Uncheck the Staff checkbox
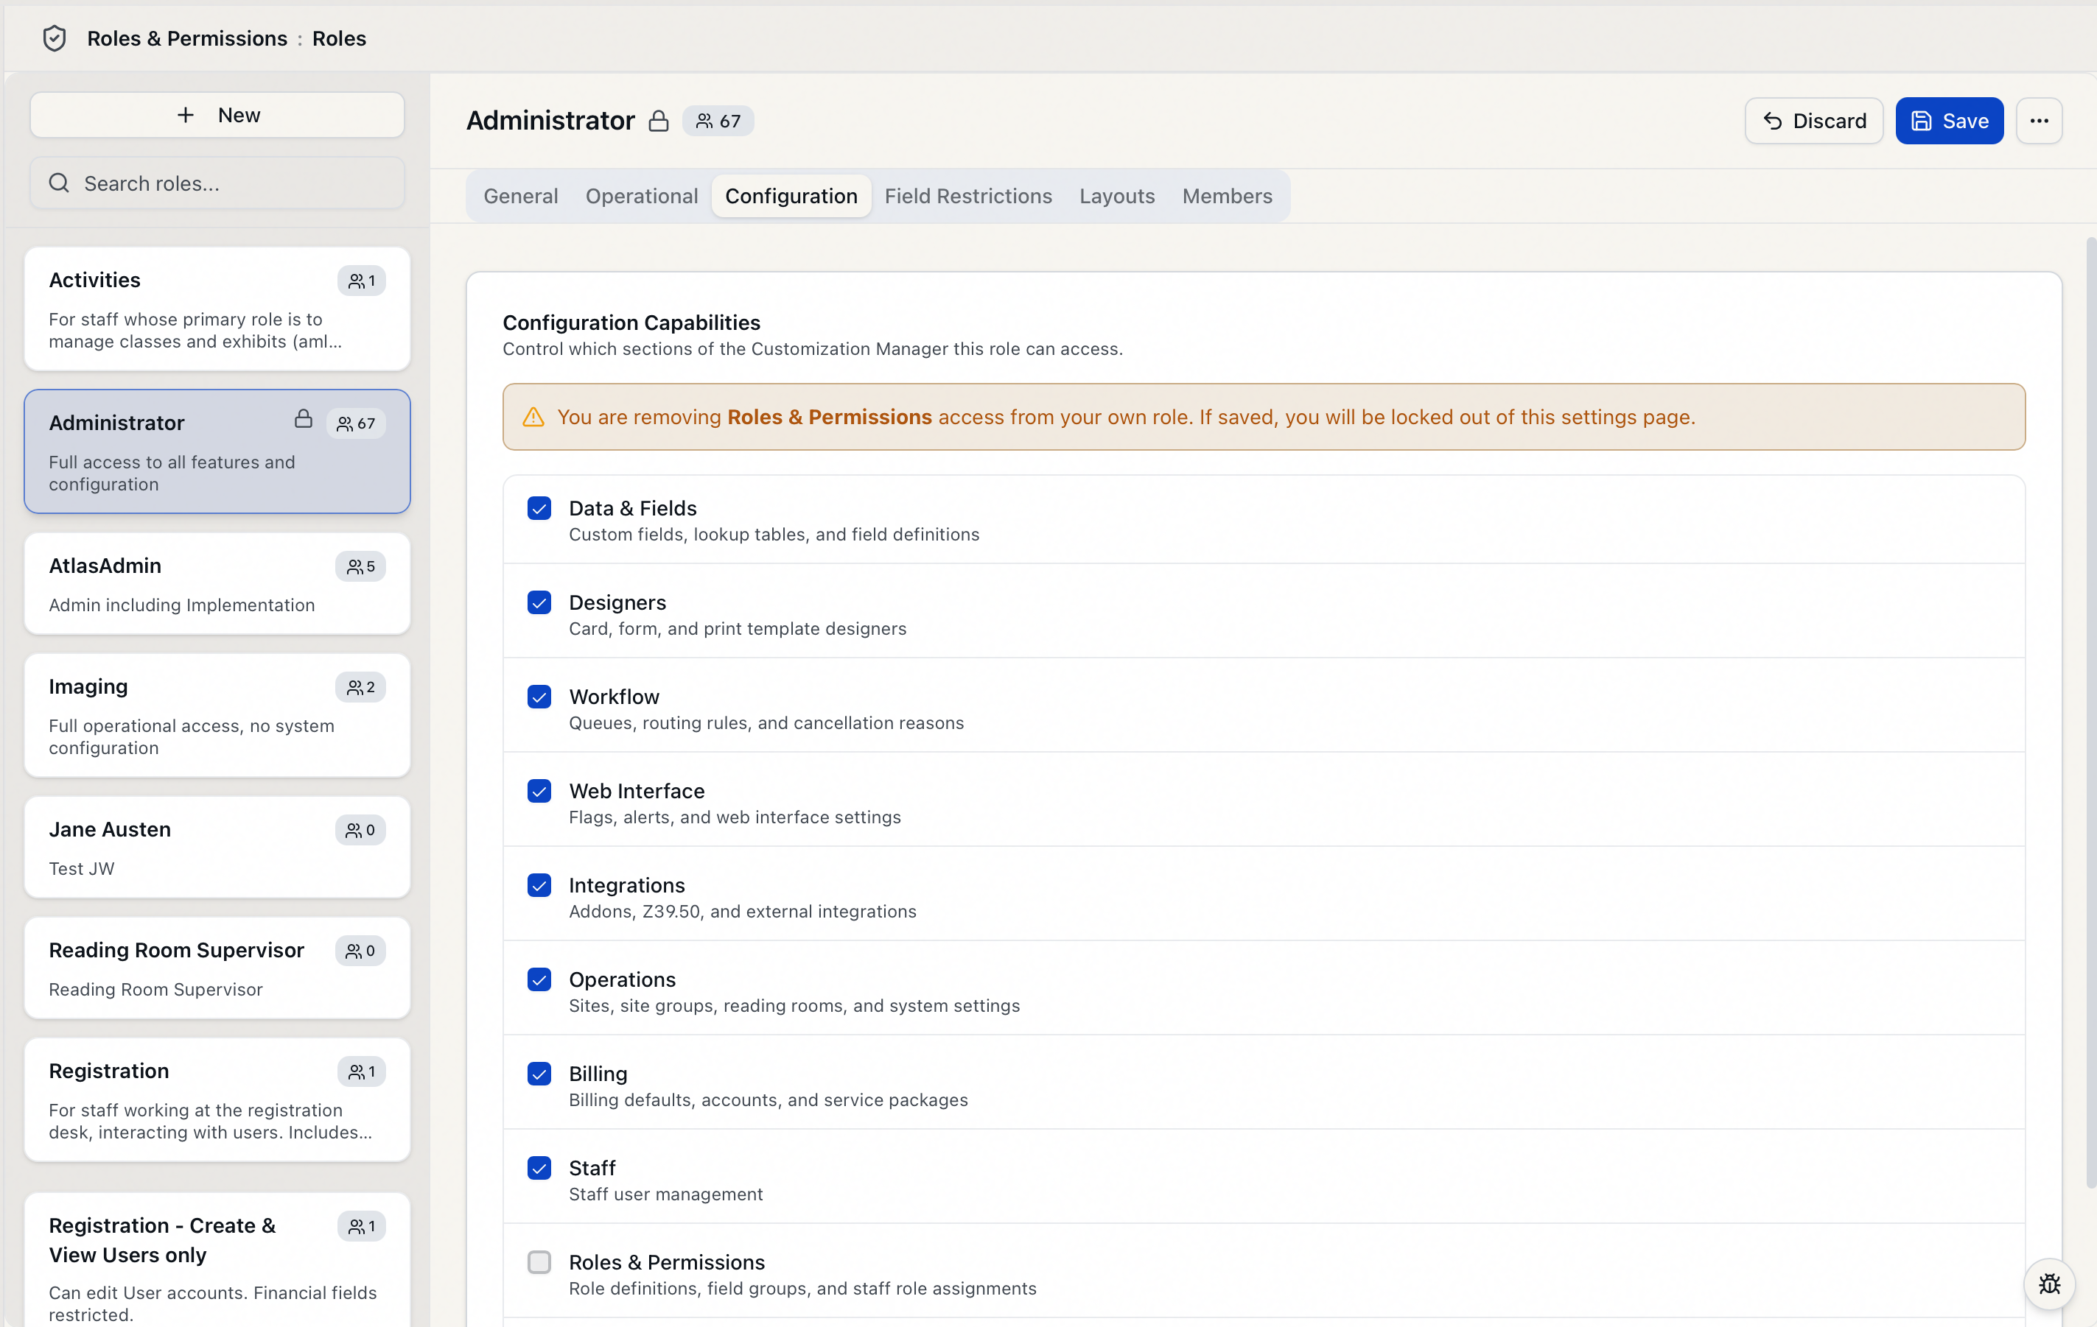Screen dimensions: 2097x1327 click(539, 1169)
